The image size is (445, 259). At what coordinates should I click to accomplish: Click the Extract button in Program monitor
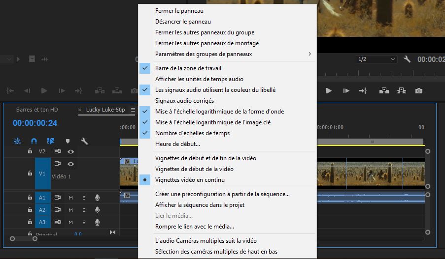point(401,91)
